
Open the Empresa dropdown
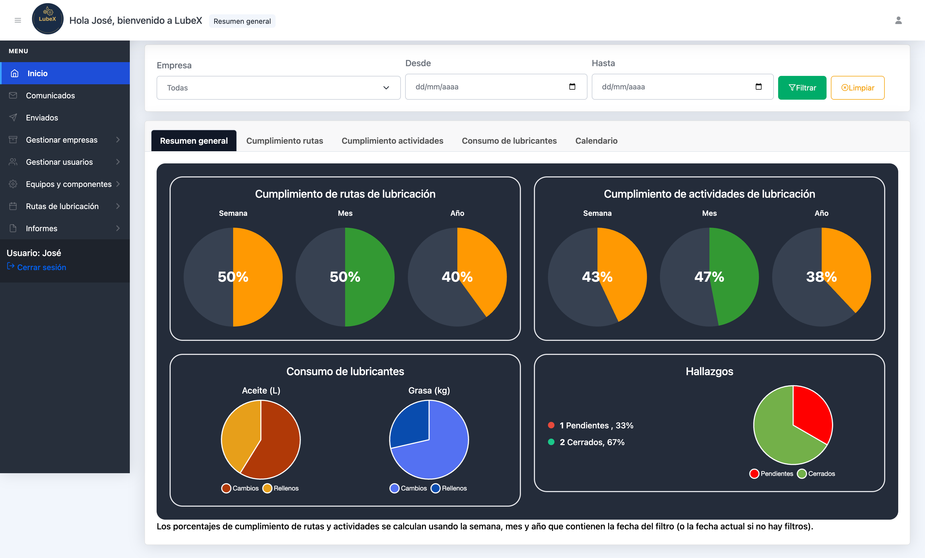pyautogui.click(x=278, y=88)
